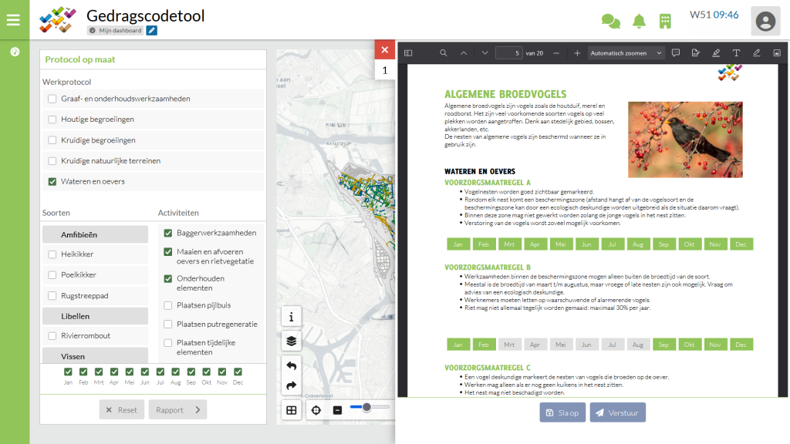Image resolution: width=790 pixels, height=444 pixels.
Task: Click the Rapport button
Action: pyautogui.click(x=177, y=410)
